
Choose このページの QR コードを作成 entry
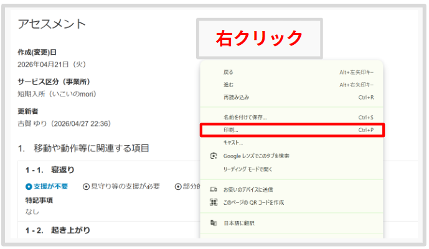tap(291, 202)
